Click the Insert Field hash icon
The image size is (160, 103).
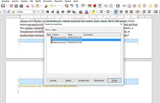(111, 6)
